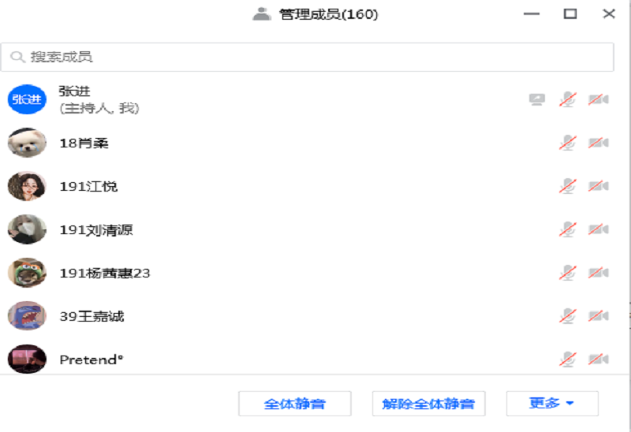
Task: Click microphone icon for 191杨茜惠23
Action: click(x=568, y=273)
